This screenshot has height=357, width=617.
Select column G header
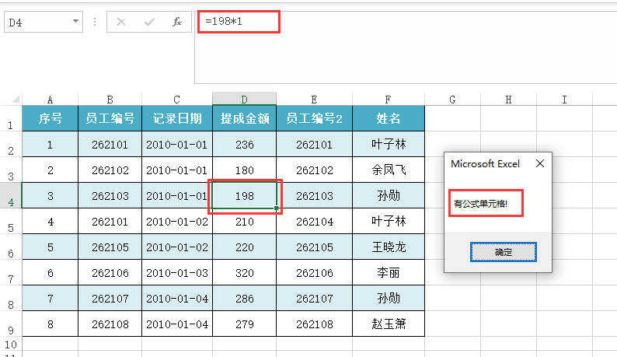452,100
